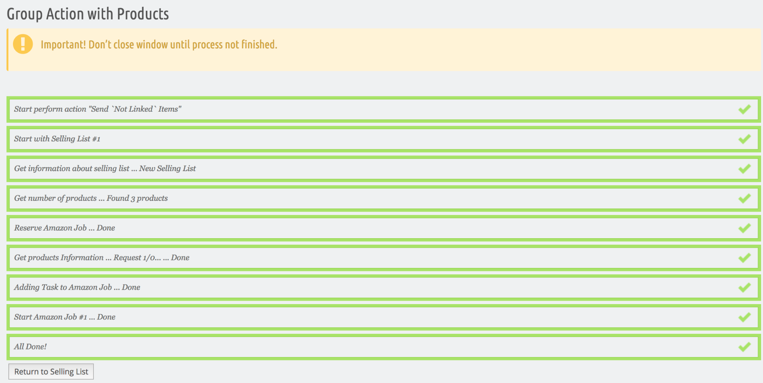Click checkmark next to All Done!
763x383 pixels.
[744, 347]
